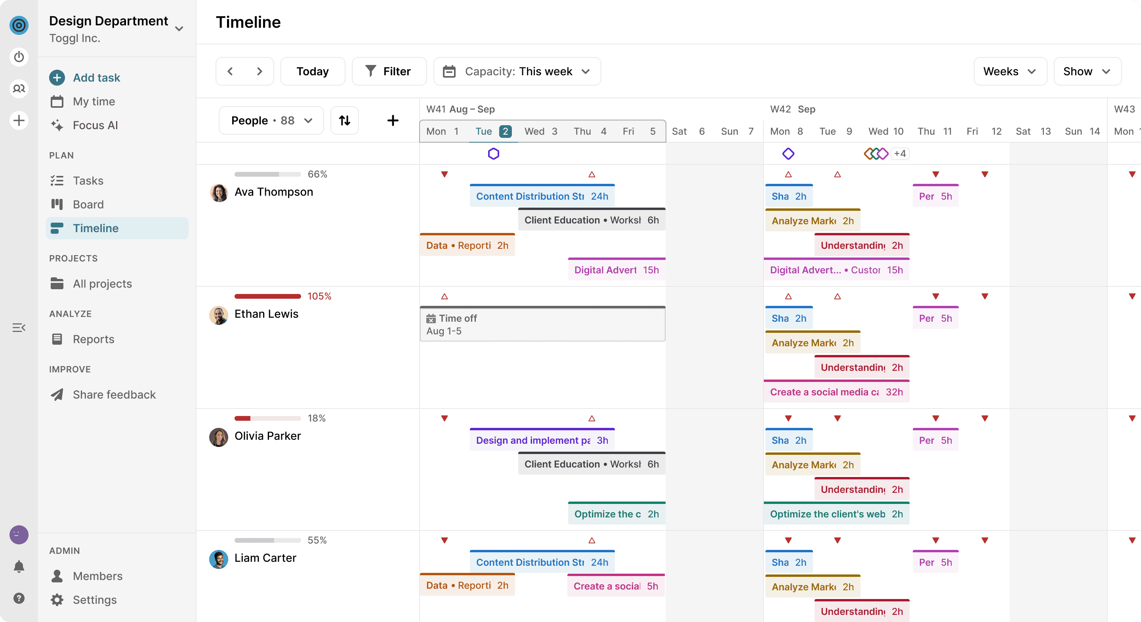The height and width of the screenshot is (622, 1141).
Task: Click Ethan Lewis's 105% capacity bar
Action: (x=267, y=296)
